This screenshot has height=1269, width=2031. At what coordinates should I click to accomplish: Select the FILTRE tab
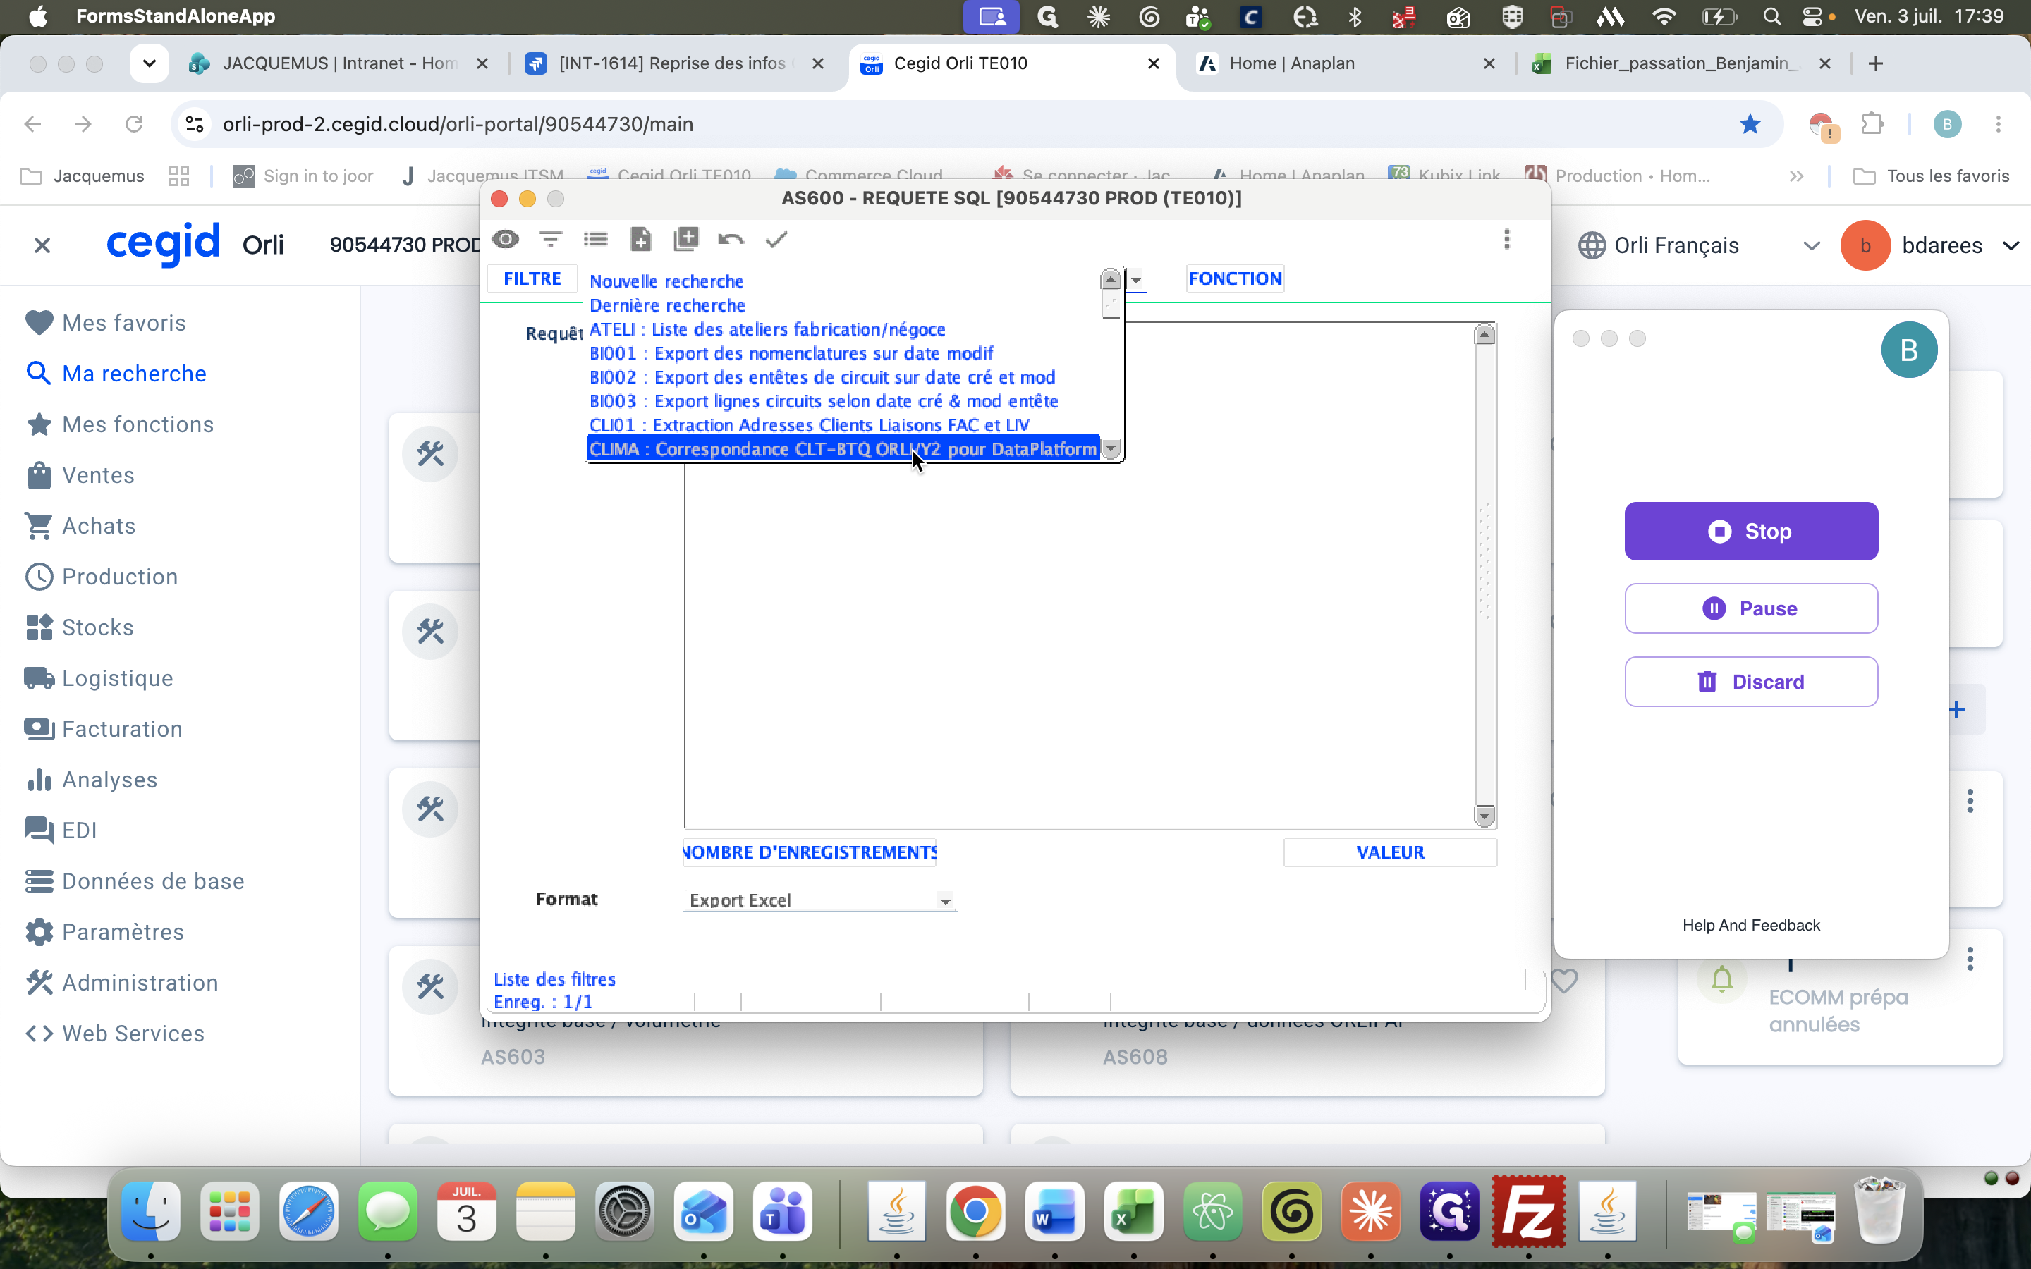[532, 278]
